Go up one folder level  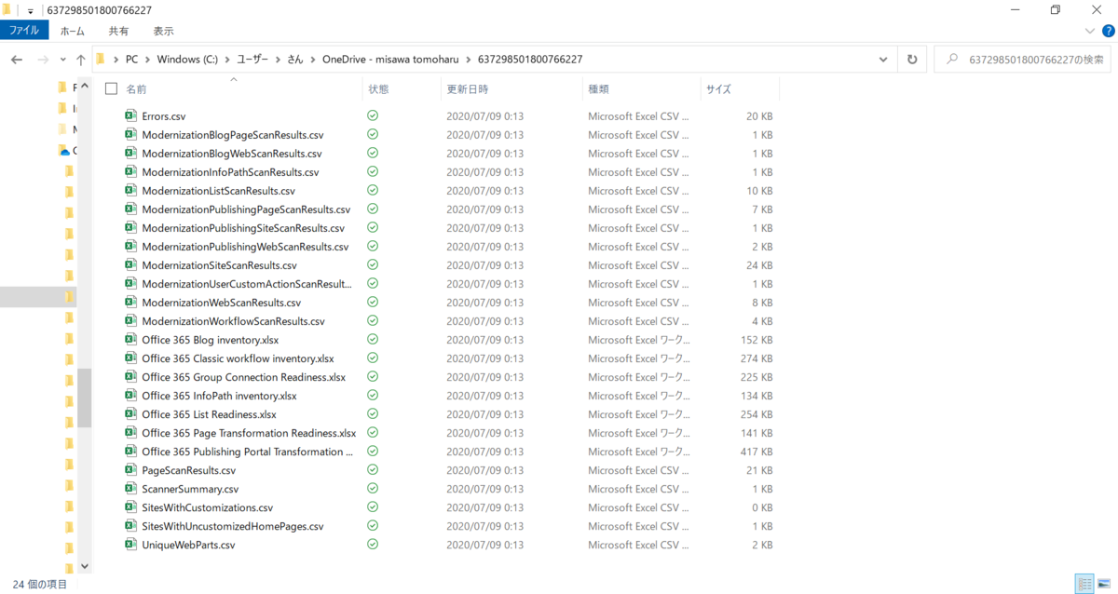[81, 60]
